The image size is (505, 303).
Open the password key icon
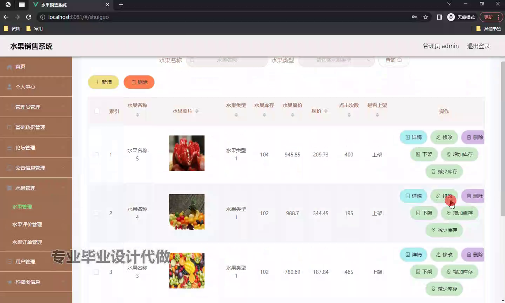click(414, 17)
